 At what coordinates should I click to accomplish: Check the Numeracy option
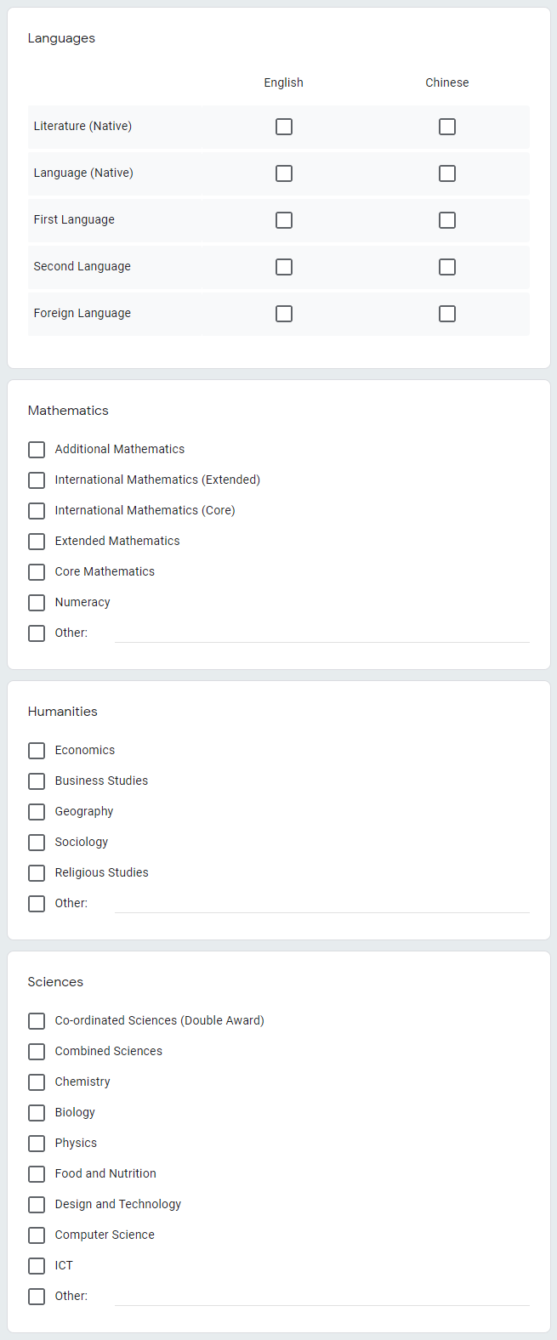click(37, 603)
